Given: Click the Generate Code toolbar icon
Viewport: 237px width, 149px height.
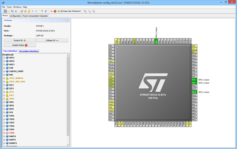Looking at the screenshot, I should point(25,11).
